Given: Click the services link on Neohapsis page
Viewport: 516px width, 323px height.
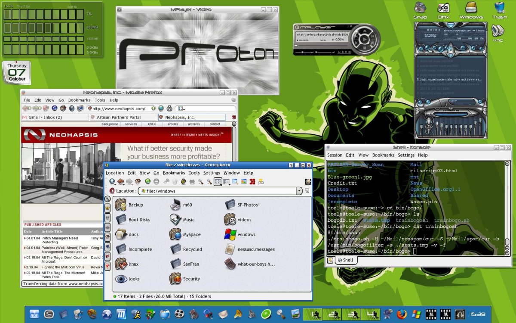Looking at the screenshot, I should (x=131, y=124).
